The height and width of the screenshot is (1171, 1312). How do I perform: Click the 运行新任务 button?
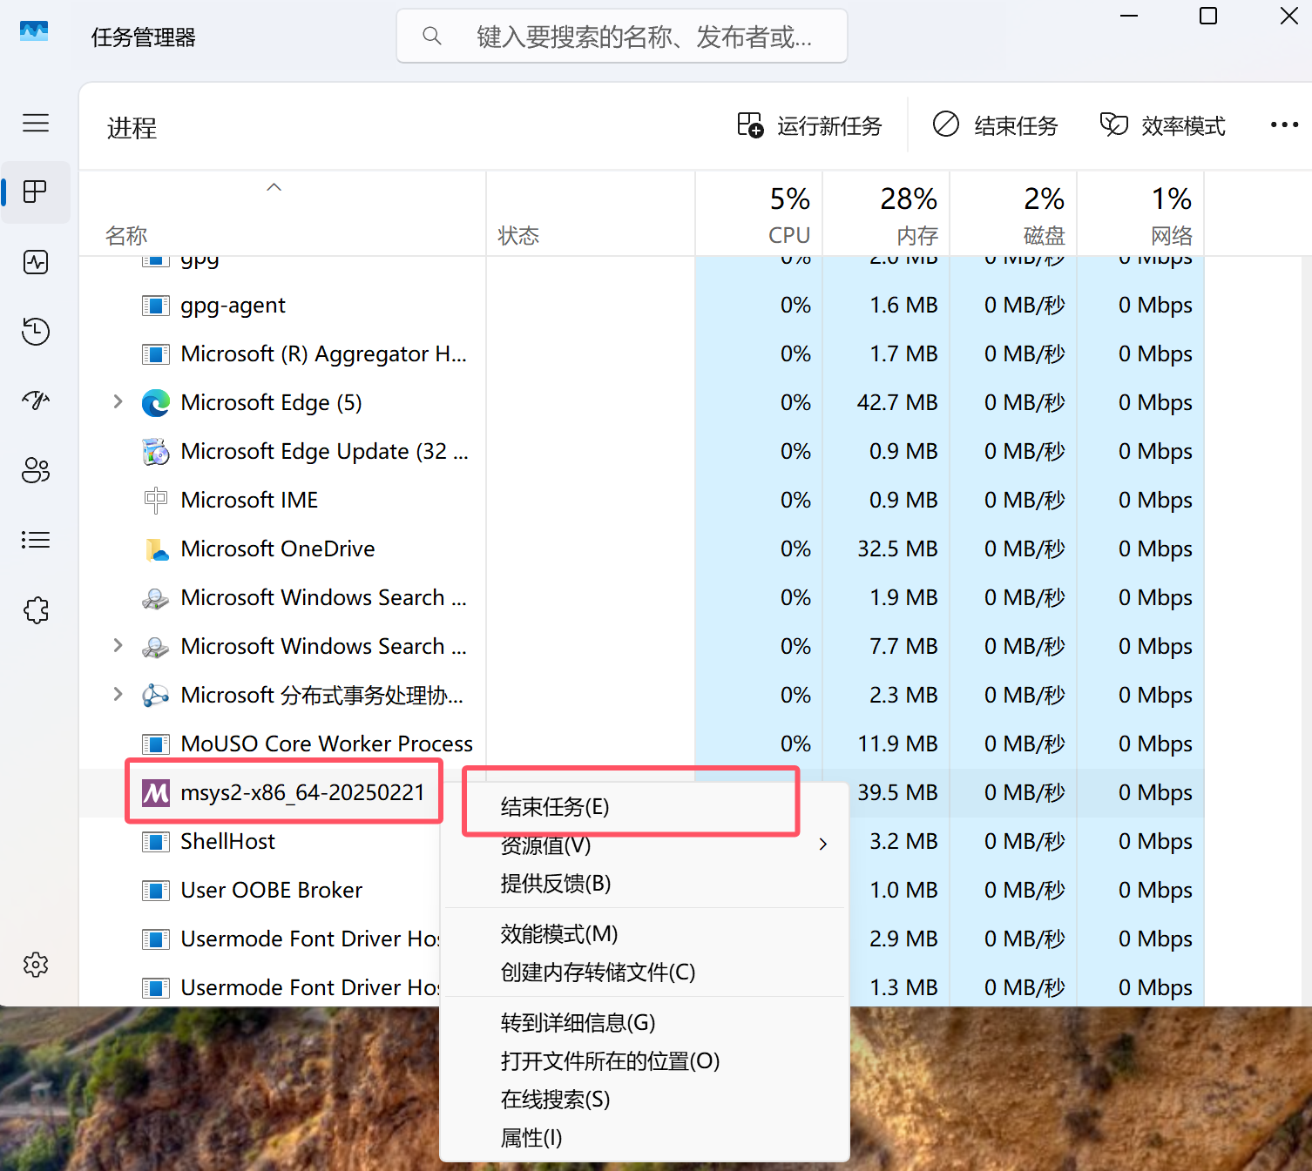(x=809, y=126)
